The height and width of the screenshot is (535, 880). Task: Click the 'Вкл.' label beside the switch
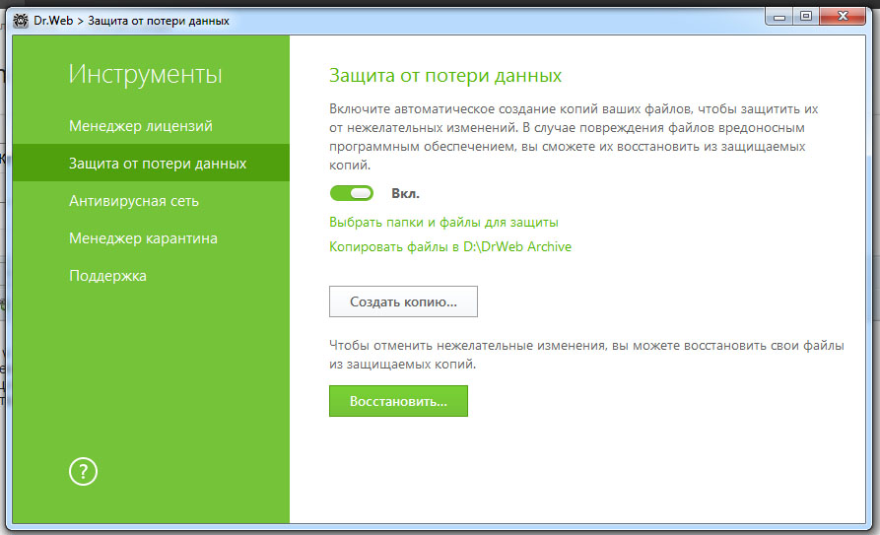pos(405,193)
